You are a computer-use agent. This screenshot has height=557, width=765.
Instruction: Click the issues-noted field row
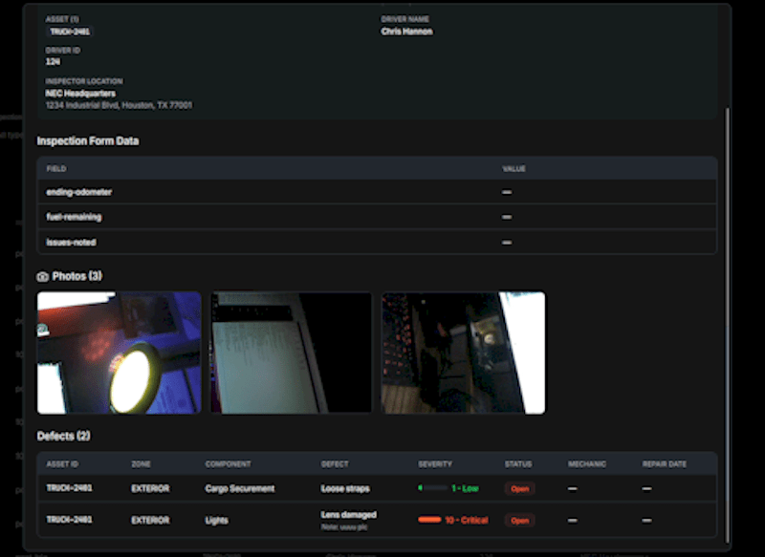point(71,242)
